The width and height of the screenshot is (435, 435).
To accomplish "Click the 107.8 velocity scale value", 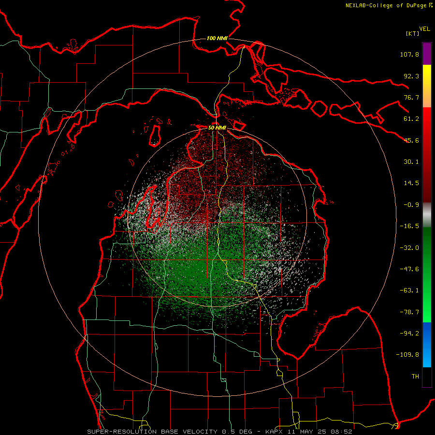I will [409, 54].
